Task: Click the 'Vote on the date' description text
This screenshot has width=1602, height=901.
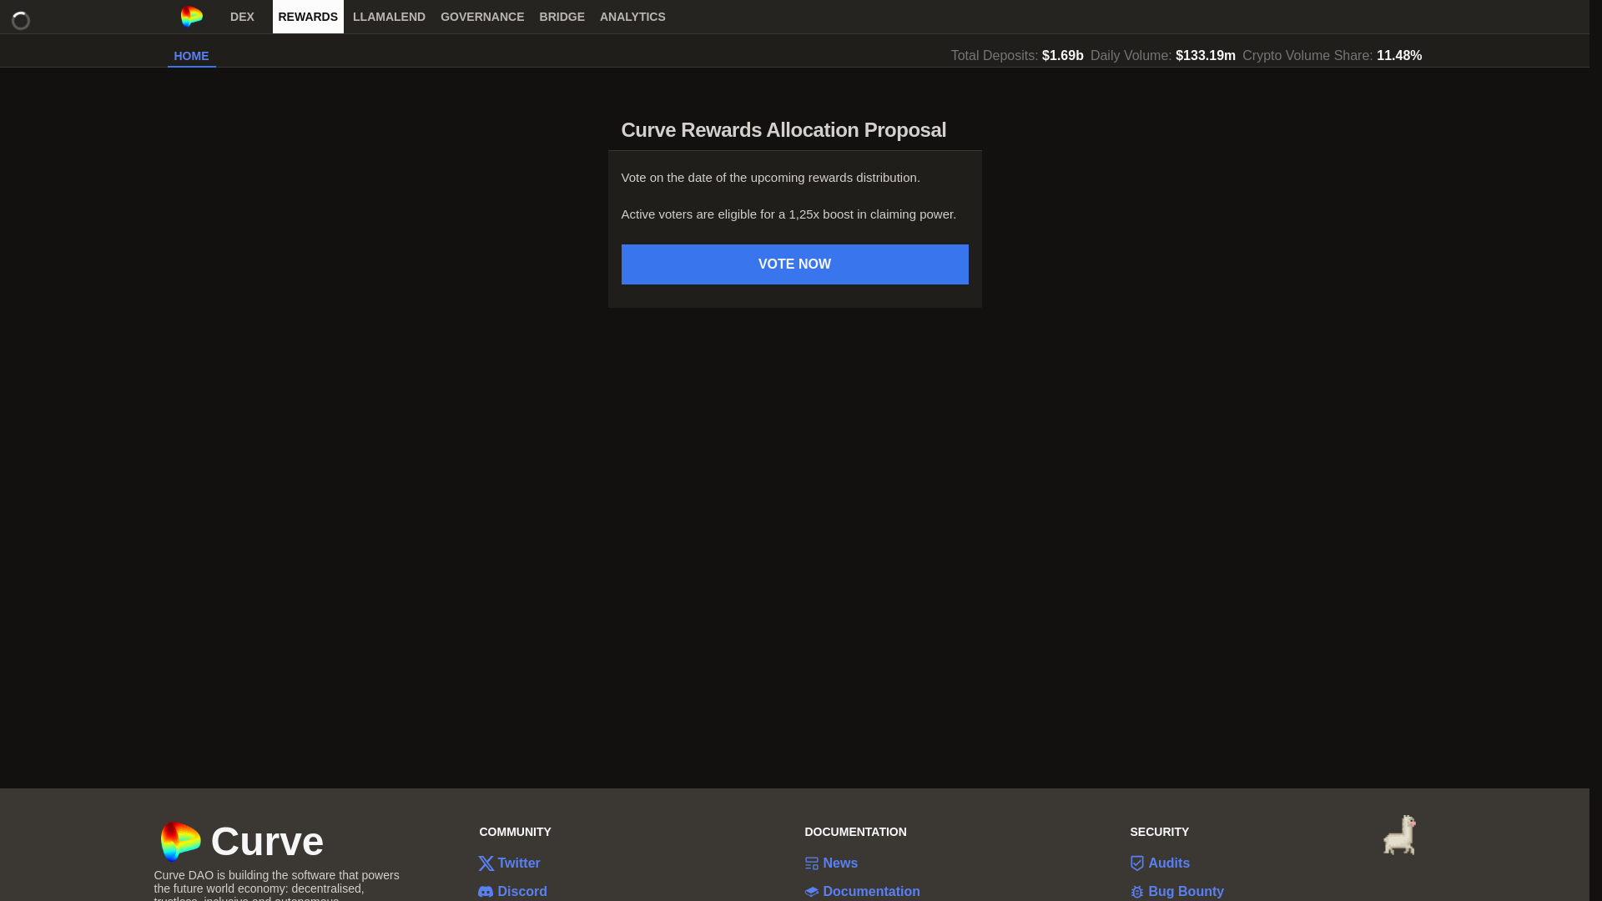Action: [x=770, y=178]
